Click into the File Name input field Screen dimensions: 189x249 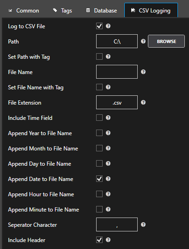[x=117, y=72]
